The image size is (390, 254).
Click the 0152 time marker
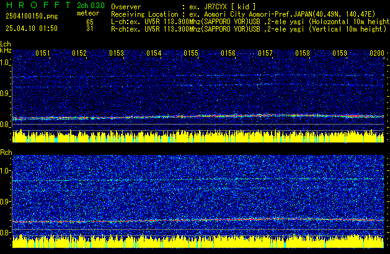(x=79, y=53)
